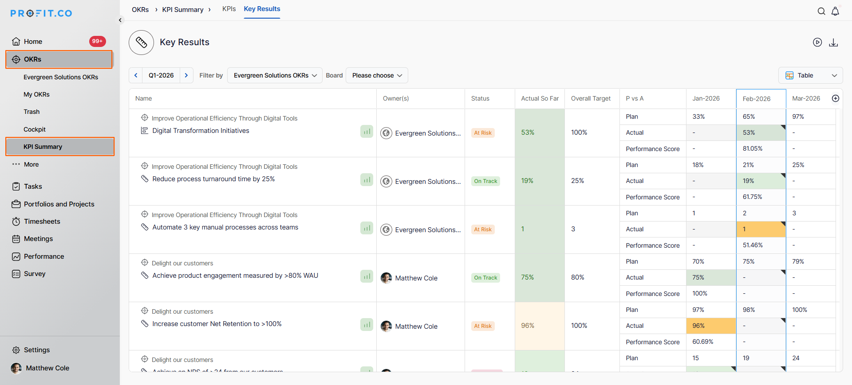Click the add column plus icon
This screenshot has width=852, height=385.
pyautogui.click(x=835, y=98)
